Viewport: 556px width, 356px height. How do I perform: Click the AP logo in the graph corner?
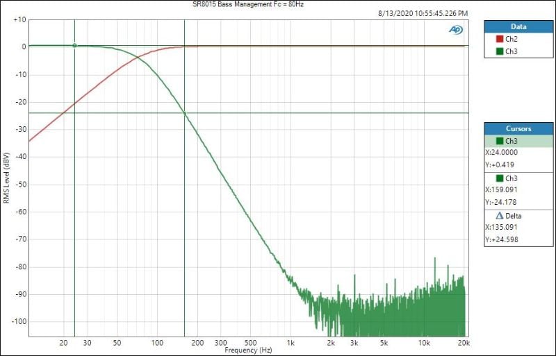(456, 30)
